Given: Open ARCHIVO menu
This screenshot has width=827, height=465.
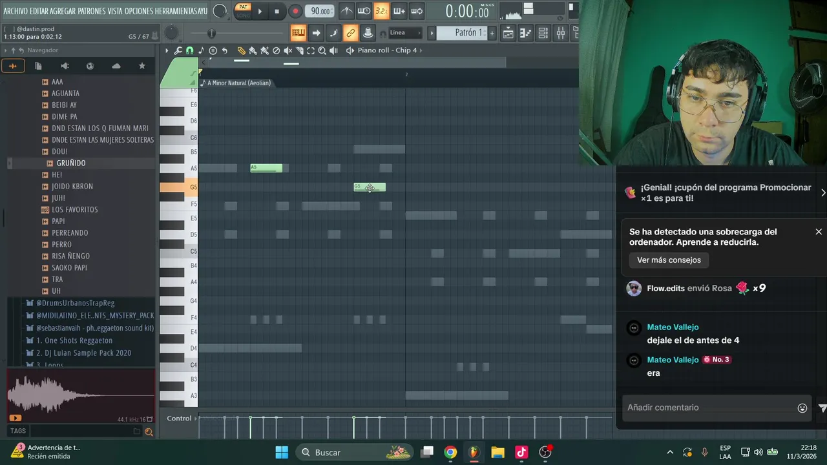Looking at the screenshot, I should 16,11.
